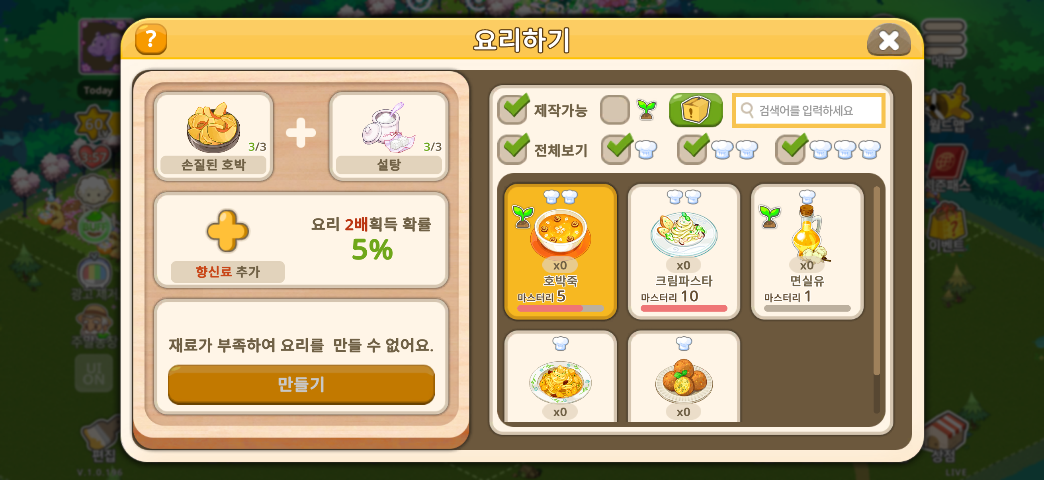Screen dimensions: 1044x480
Task: Select the 설탕 sugar ingredient slot
Action: pyautogui.click(x=389, y=136)
